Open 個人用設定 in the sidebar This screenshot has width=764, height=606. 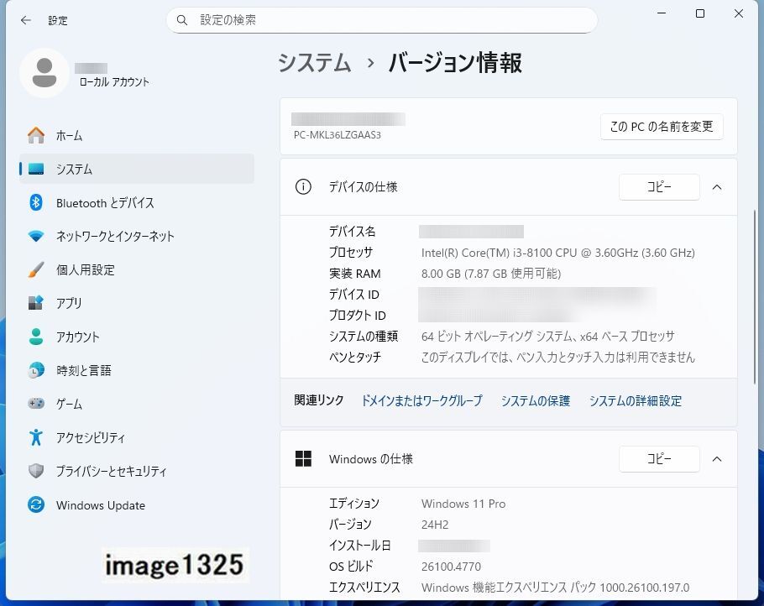click(x=136, y=270)
